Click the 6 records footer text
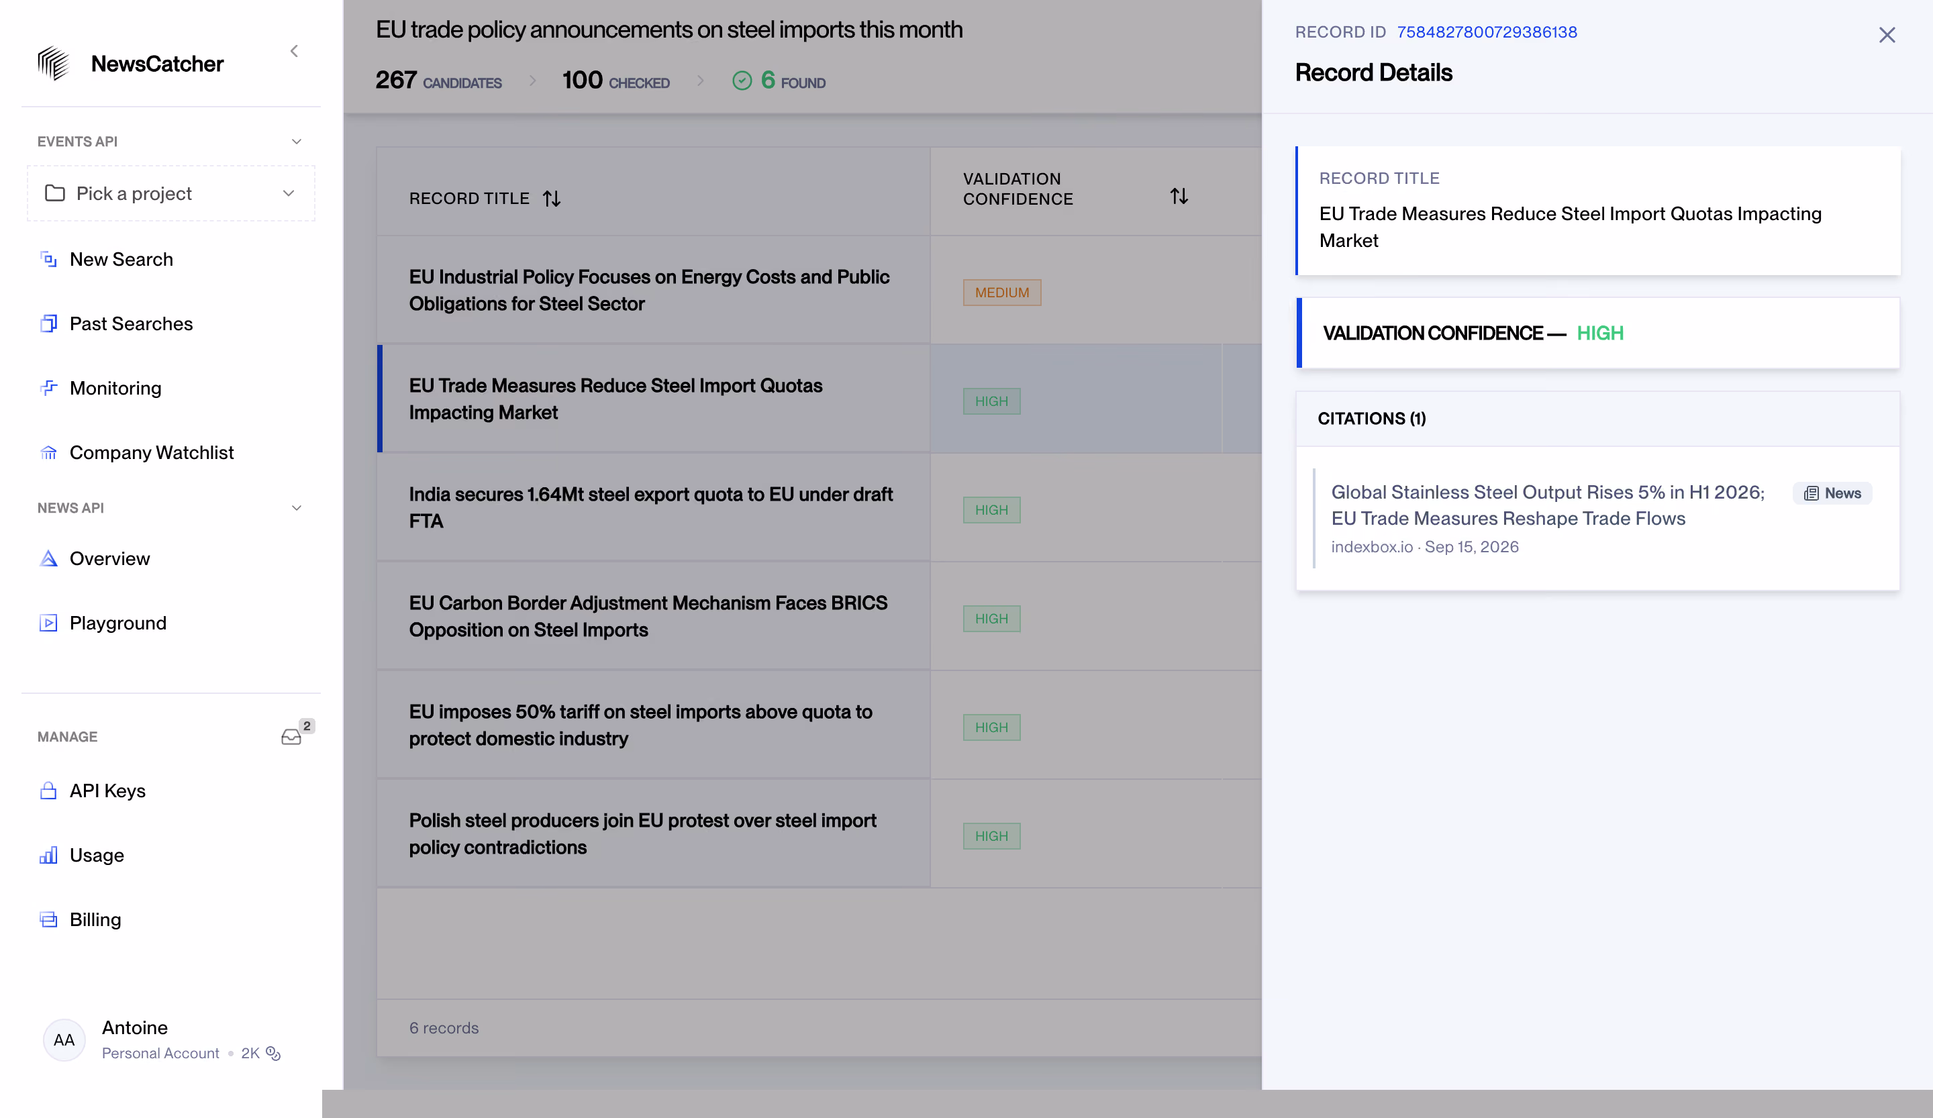The height and width of the screenshot is (1118, 1933). point(444,1027)
